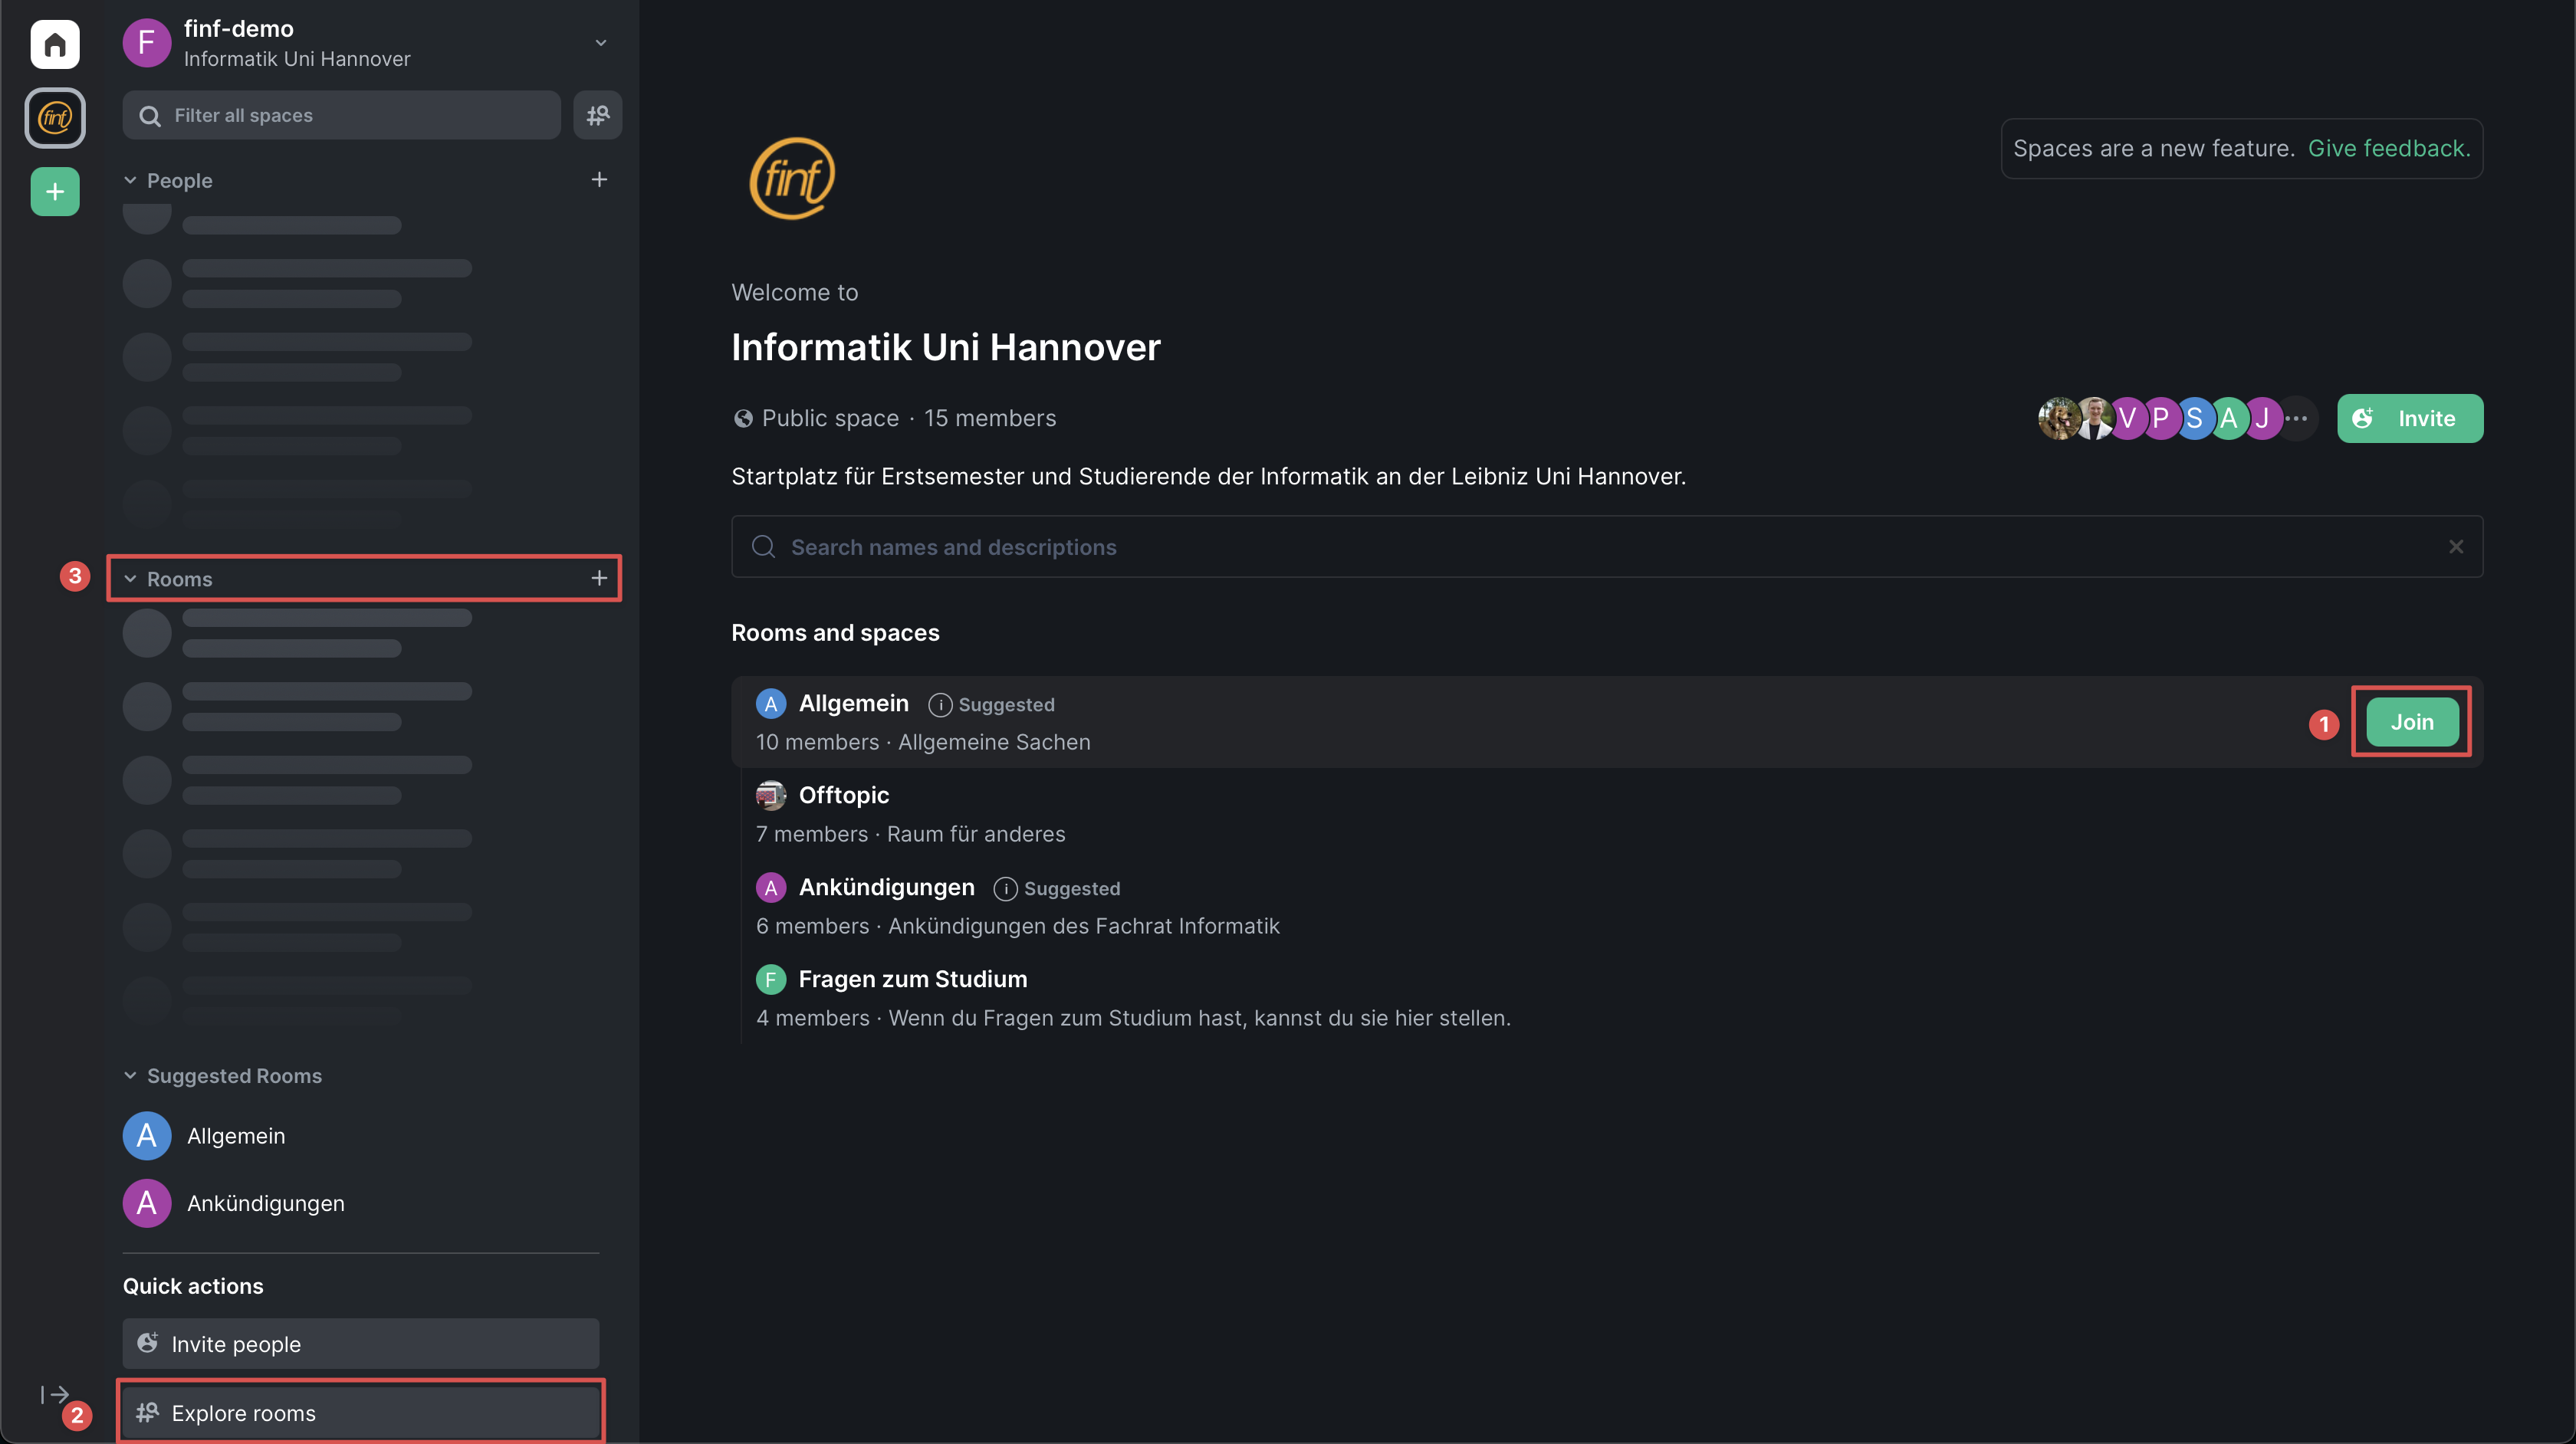Open suggested room Allgemein in sidebar
This screenshot has height=1444, width=2576.
[361, 1136]
